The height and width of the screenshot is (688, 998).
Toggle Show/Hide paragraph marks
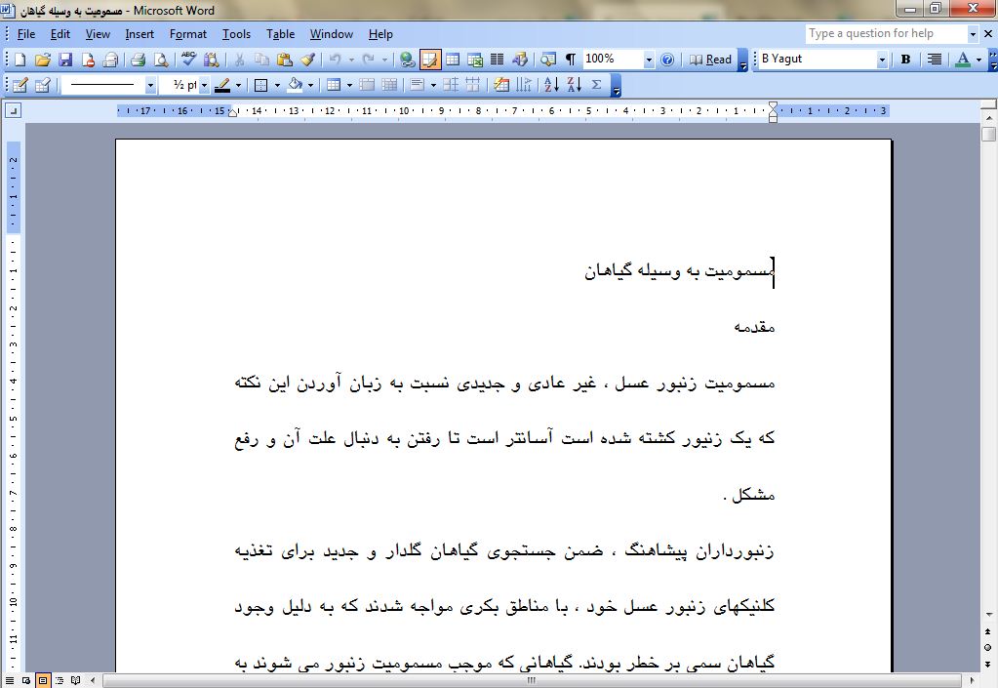tap(571, 60)
